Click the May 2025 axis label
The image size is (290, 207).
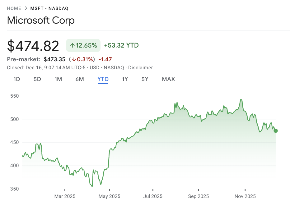[109, 196]
